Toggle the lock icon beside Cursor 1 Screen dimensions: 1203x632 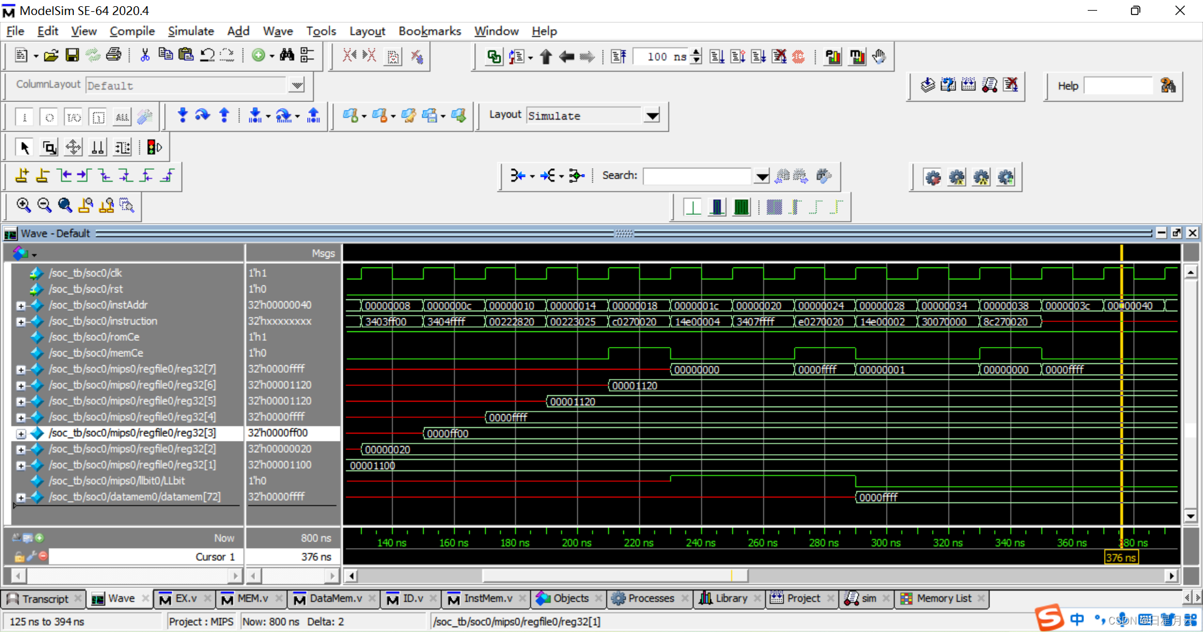coord(19,556)
